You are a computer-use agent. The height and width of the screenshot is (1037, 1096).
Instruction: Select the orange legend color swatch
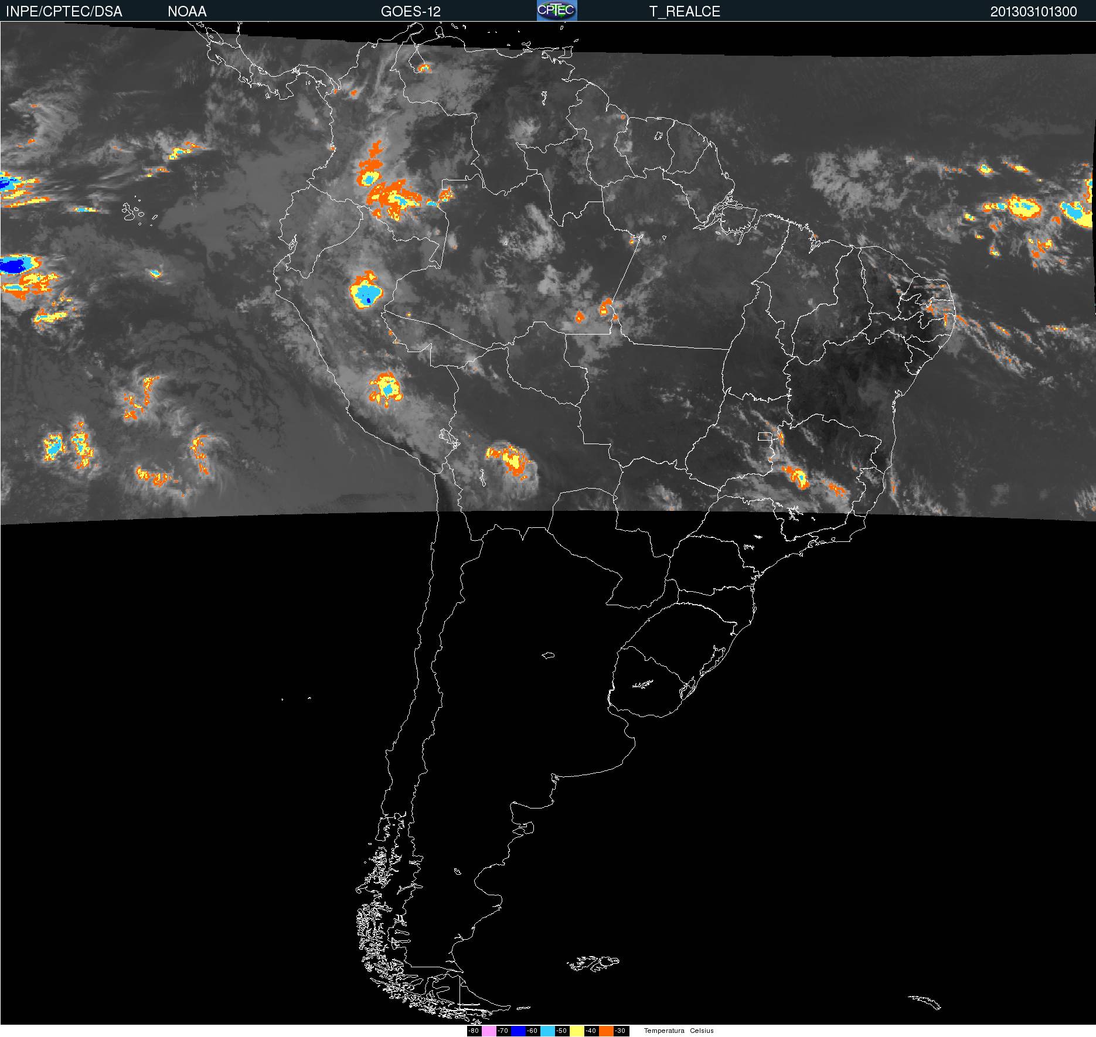[606, 1031]
